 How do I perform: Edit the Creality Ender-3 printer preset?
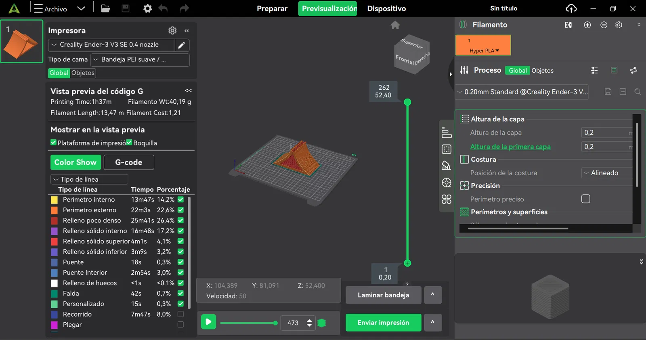click(x=182, y=45)
